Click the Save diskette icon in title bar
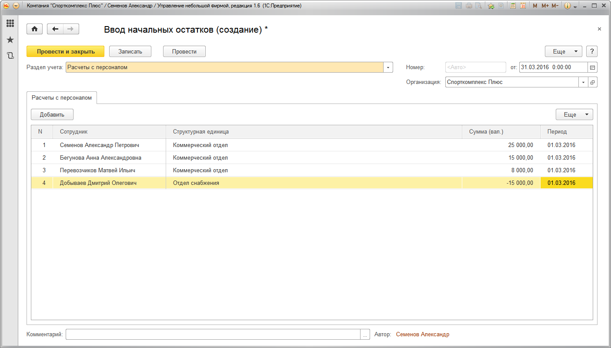 [458, 6]
